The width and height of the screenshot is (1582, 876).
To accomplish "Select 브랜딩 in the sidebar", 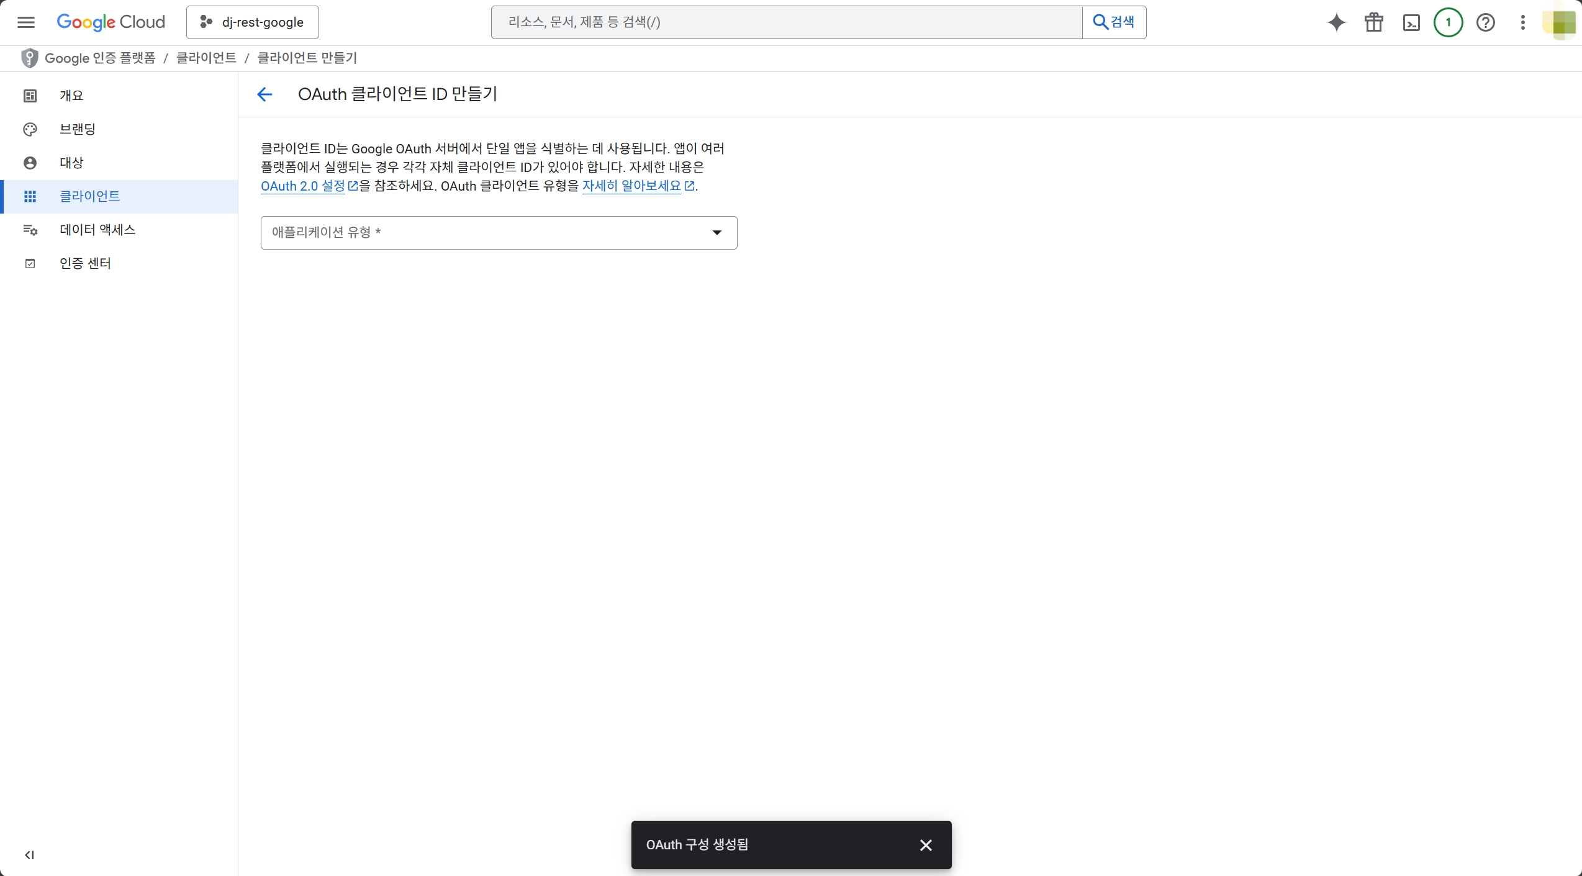I will [x=78, y=129].
